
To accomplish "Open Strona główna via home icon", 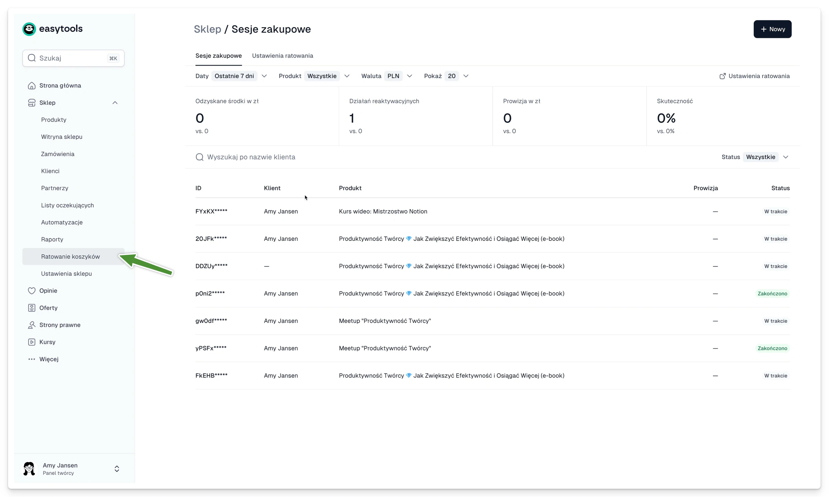I will pos(31,85).
